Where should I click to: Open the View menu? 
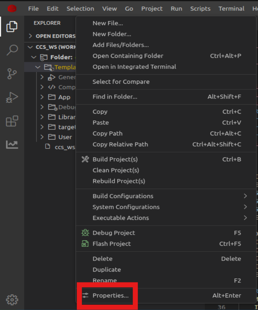click(109, 8)
